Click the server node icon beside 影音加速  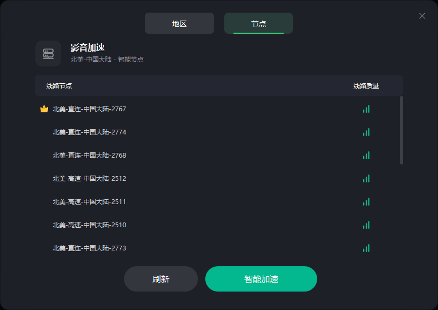tap(49, 54)
